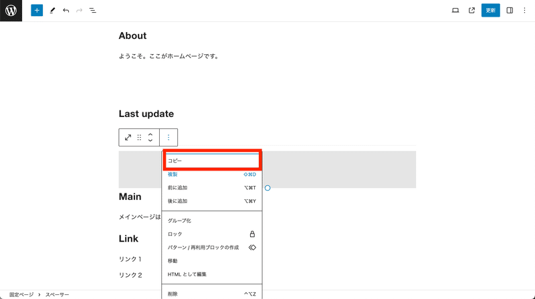Choose 移動 from the menu

pyautogui.click(x=212, y=261)
